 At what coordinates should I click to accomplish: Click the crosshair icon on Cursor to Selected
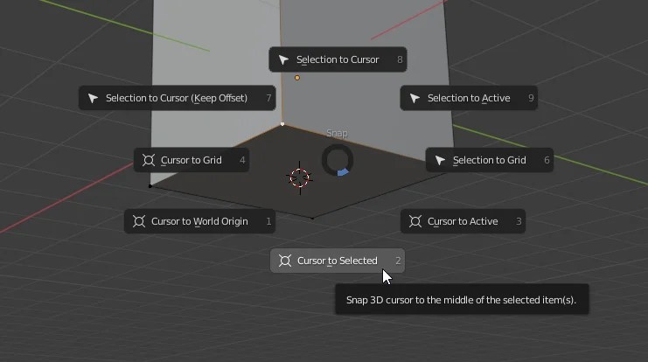pos(284,261)
